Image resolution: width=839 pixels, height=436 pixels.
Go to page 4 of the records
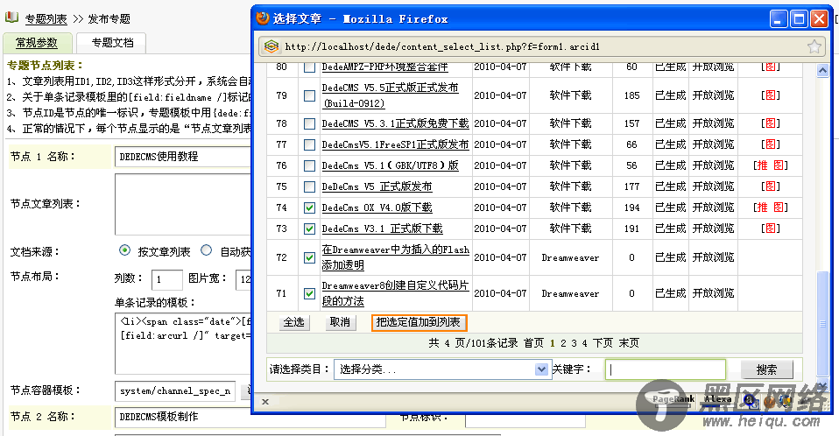[584, 343]
